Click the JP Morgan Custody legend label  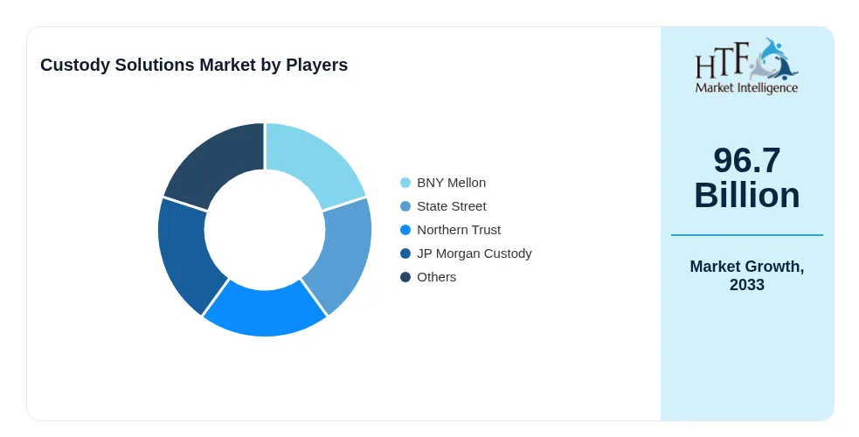(x=475, y=253)
